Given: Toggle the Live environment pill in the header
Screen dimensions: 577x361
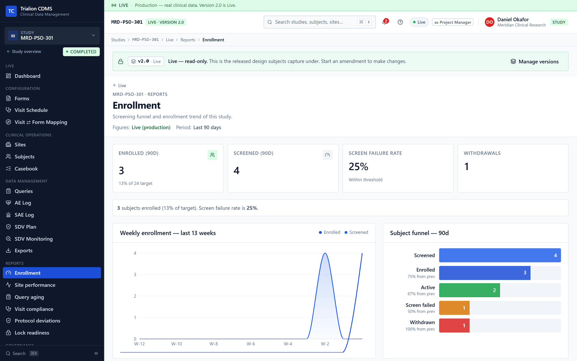Looking at the screenshot, I should pos(419,22).
